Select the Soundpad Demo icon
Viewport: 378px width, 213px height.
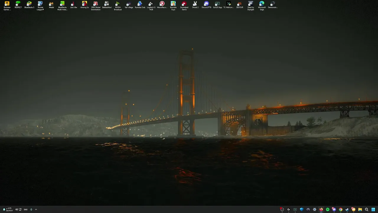click(184, 6)
